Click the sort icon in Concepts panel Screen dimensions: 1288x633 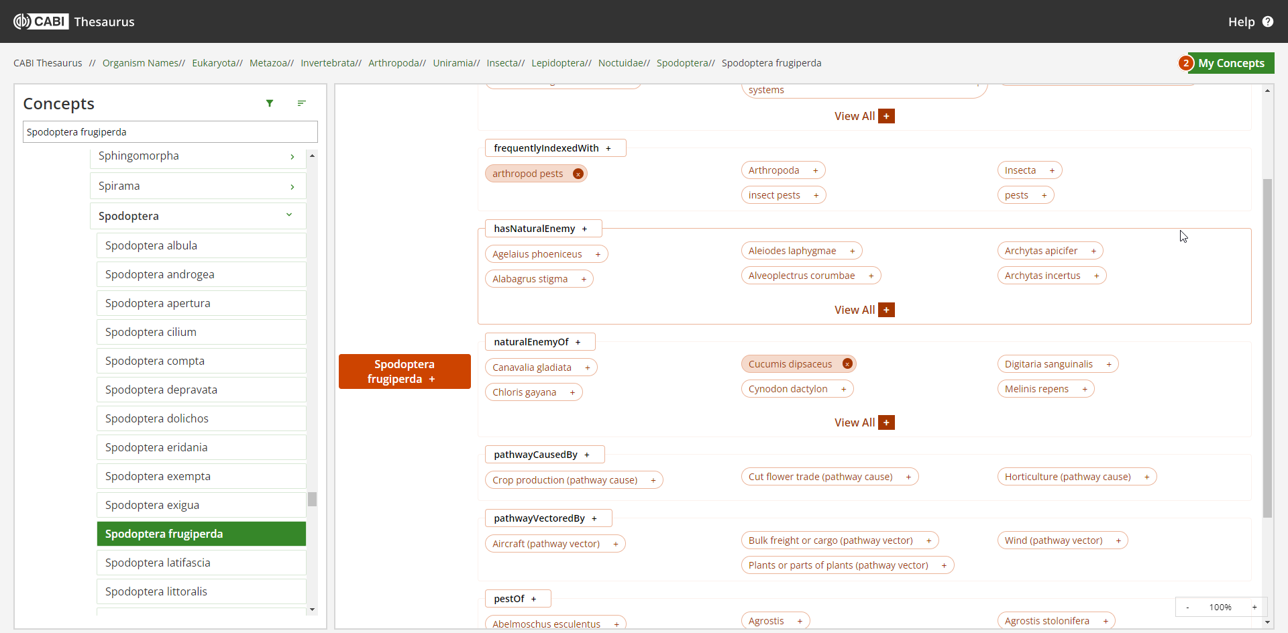coord(301,103)
